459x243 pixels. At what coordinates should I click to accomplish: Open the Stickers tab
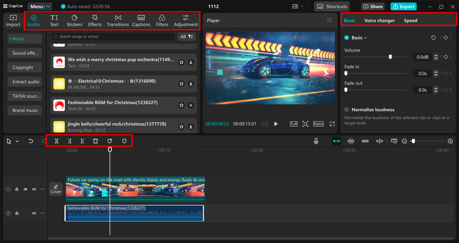tap(74, 21)
